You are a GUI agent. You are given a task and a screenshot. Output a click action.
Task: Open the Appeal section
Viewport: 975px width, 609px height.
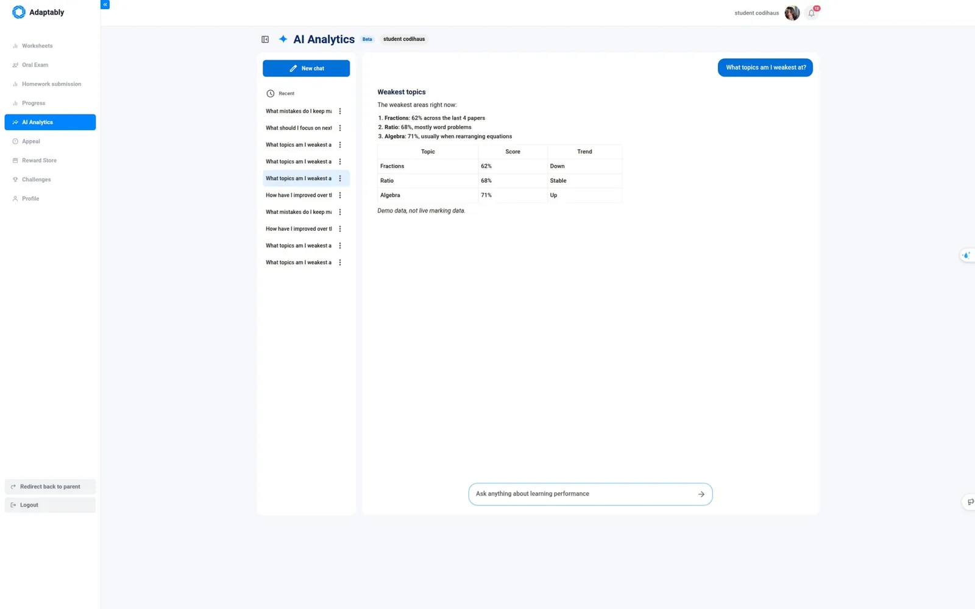point(50,141)
